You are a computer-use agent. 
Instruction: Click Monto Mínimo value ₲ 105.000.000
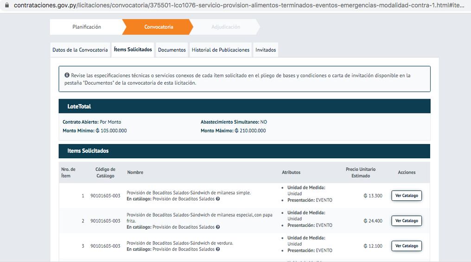point(111,131)
